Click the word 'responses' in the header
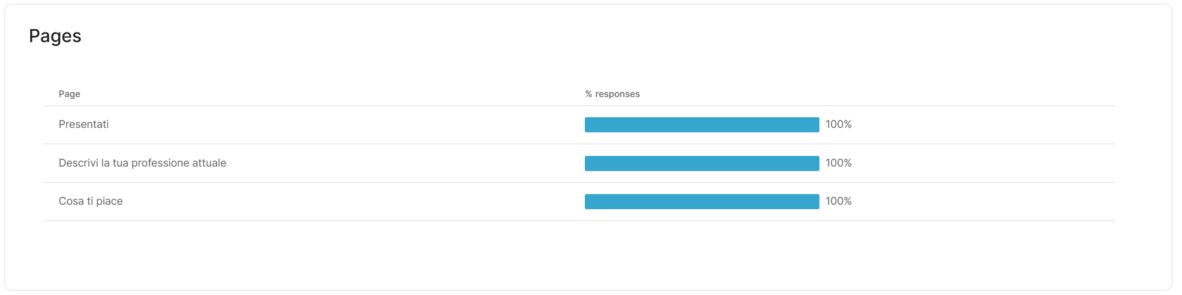The image size is (1182, 295). pyautogui.click(x=617, y=94)
